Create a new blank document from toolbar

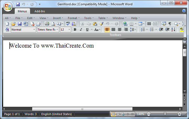click(7, 24)
